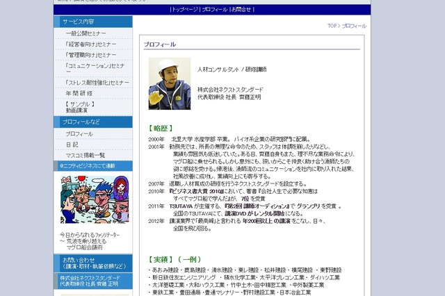Image resolution: width=445 pixels, height=296 pixels.
Task: Follow the TOP breadcrumb link
Action: pyautogui.click(x=332, y=26)
